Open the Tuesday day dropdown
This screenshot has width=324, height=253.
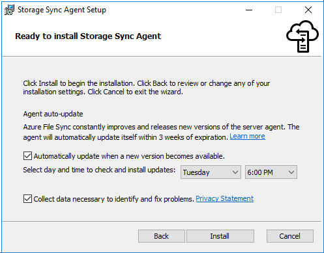point(211,172)
